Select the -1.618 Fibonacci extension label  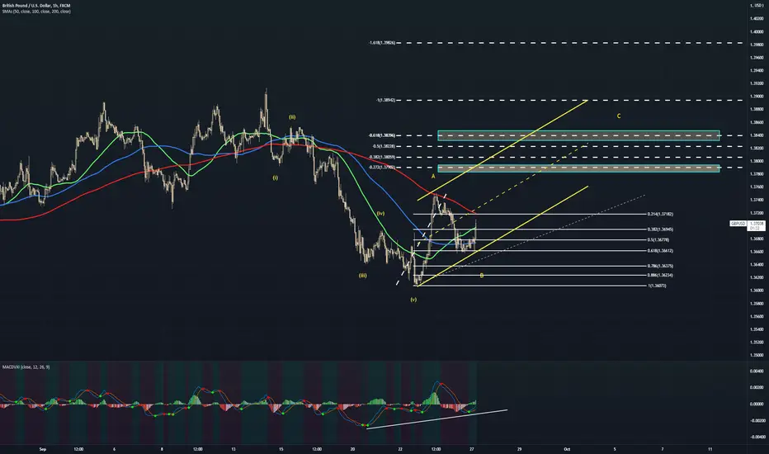pos(382,43)
